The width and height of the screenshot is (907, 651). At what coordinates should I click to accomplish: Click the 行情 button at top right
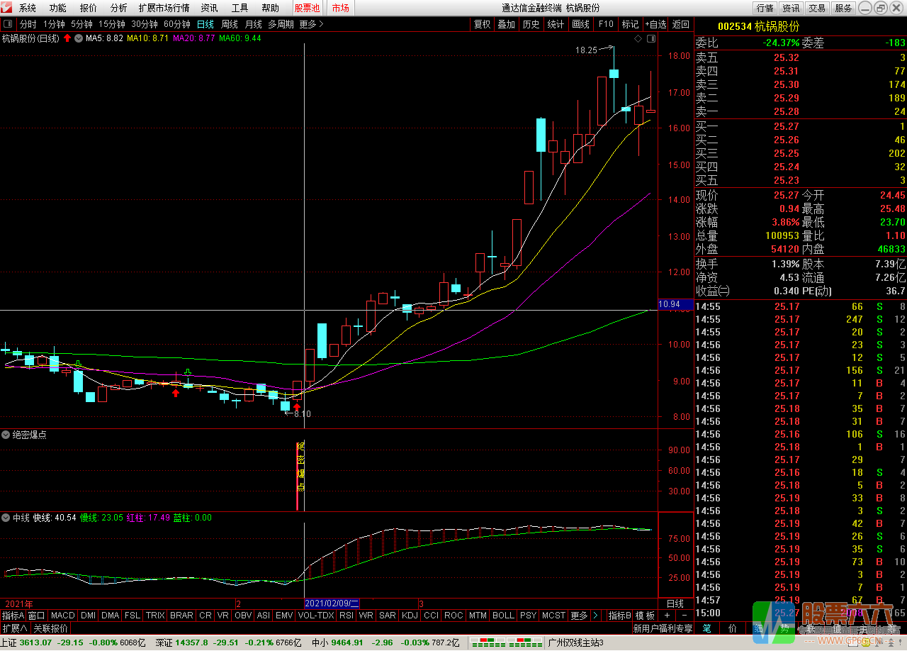(x=765, y=8)
